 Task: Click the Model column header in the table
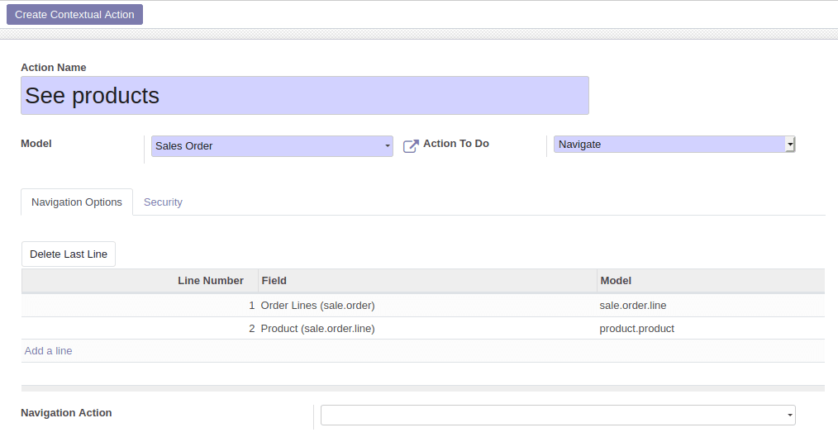(616, 281)
